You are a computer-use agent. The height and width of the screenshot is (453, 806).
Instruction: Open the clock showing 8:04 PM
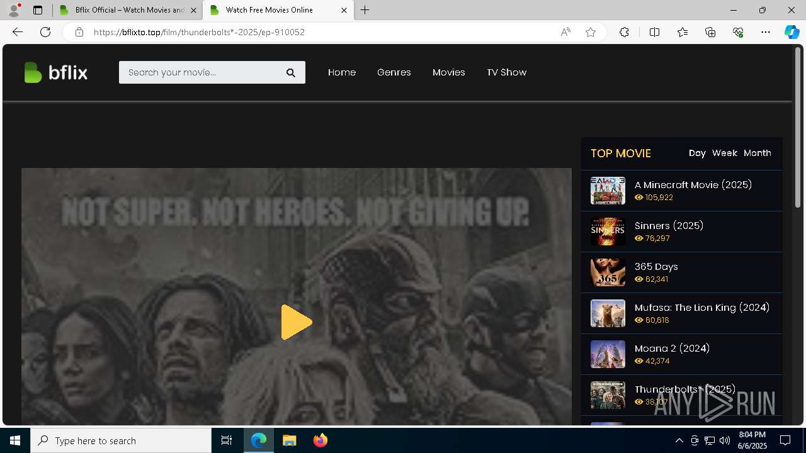pyautogui.click(x=752, y=440)
